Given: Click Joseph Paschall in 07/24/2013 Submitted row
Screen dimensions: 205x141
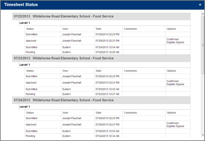Looking at the screenshot, I should coord(72,118).
